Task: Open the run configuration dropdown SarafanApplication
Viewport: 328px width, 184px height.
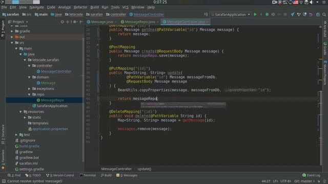Action: click(x=231, y=15)
